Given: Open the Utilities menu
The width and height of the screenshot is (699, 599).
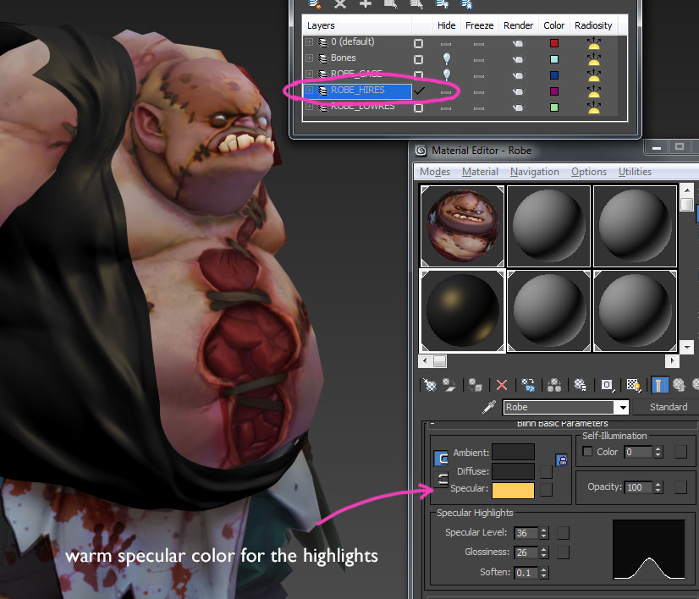Looking at the screenshot, I should 635,172.
